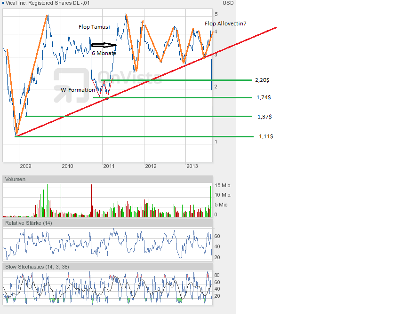Click the W-Formation label on chart
Viewport: 400px width, 325px height.
pos(78,90)
